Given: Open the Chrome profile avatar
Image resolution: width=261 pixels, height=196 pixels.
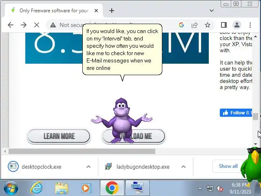Looking at the screenshot, I should [x=237, y=25].
